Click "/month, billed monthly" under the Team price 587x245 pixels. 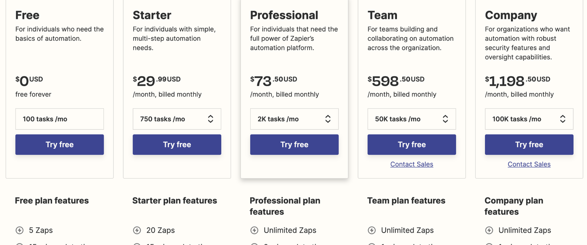pyautogui.click(x=402, y=94)
